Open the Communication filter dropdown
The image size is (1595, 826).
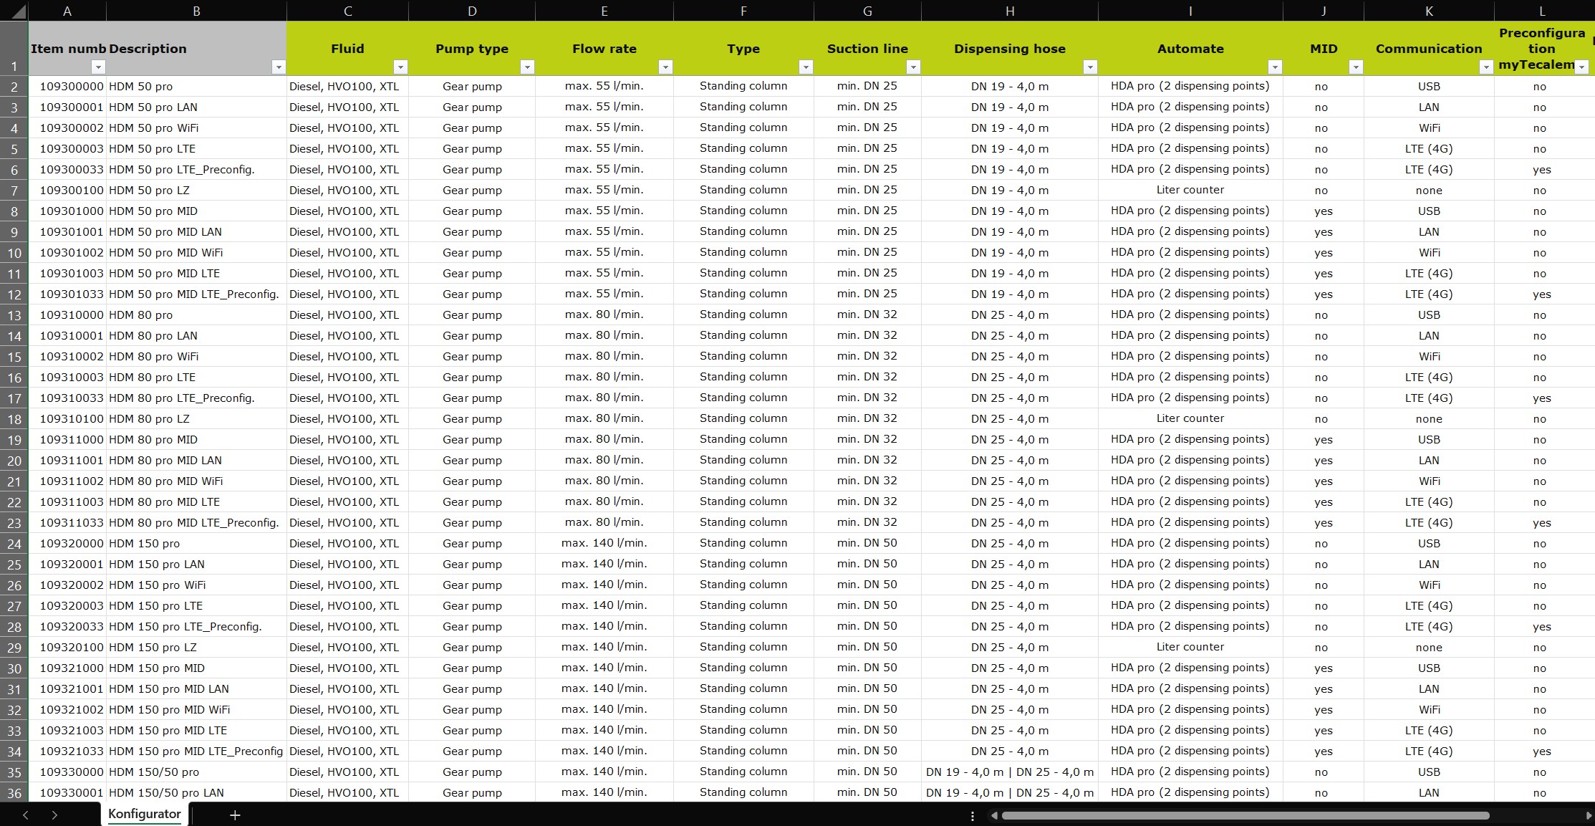pyautogui.click(x=1486, y=67)
